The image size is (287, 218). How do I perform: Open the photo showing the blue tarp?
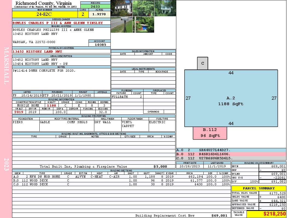coord(143,25)
